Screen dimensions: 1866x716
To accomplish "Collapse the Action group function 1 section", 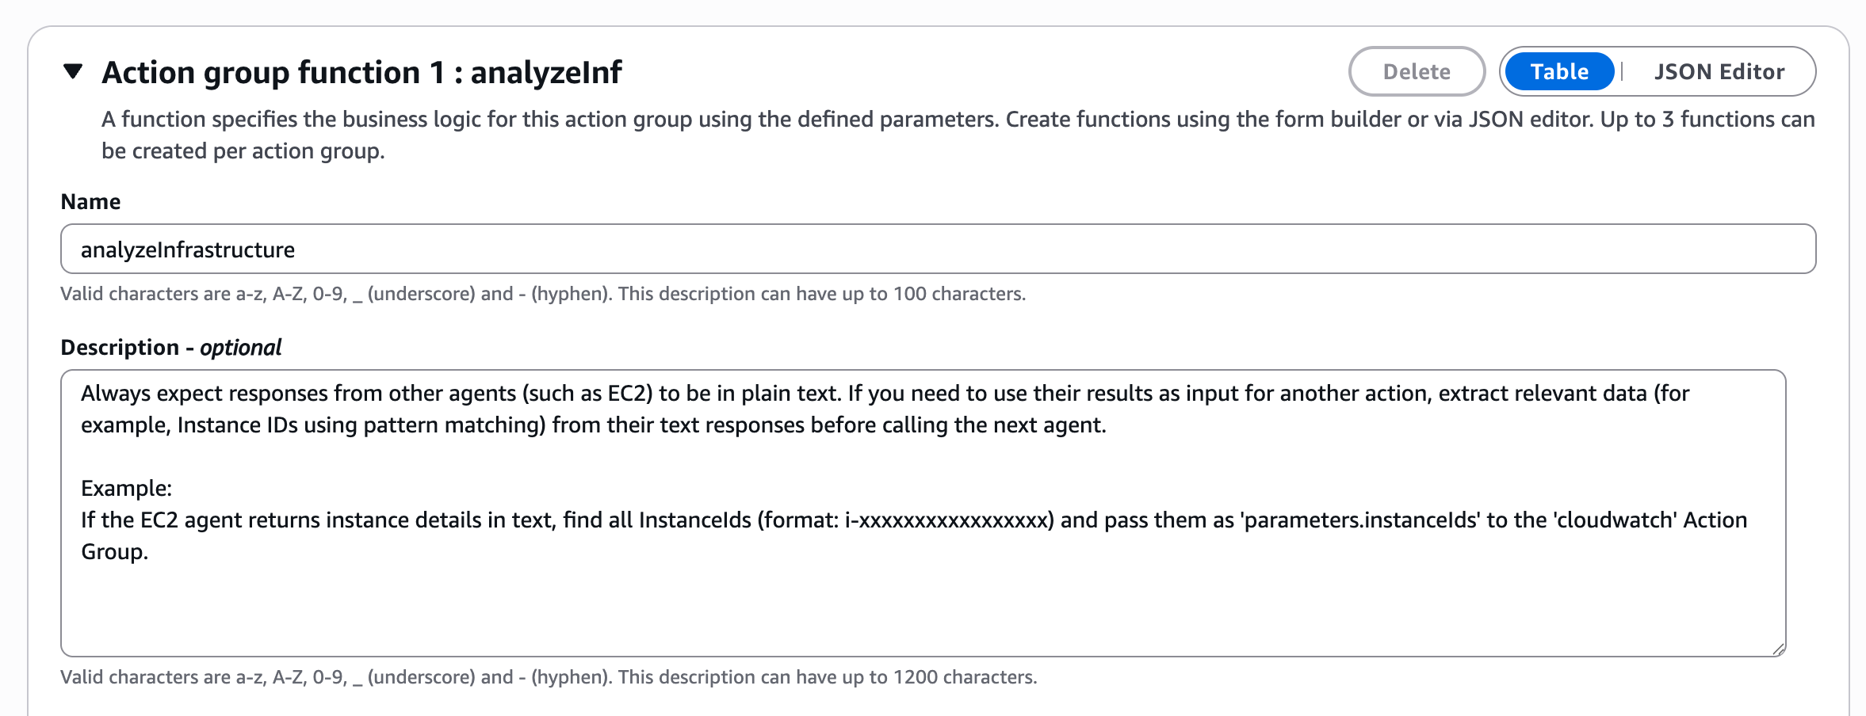I will pyautogui.click(x=73, y=72).
